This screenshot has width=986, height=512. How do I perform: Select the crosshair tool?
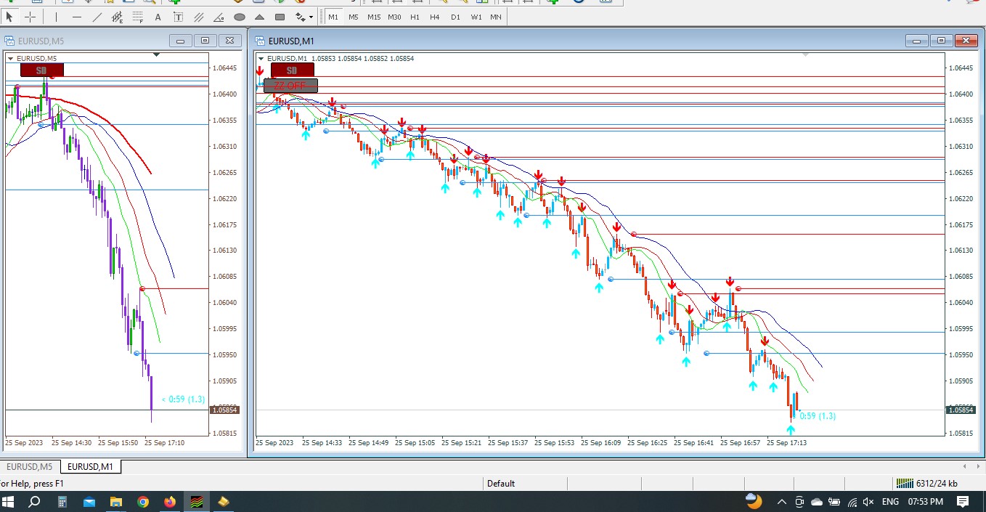[30, 17]
